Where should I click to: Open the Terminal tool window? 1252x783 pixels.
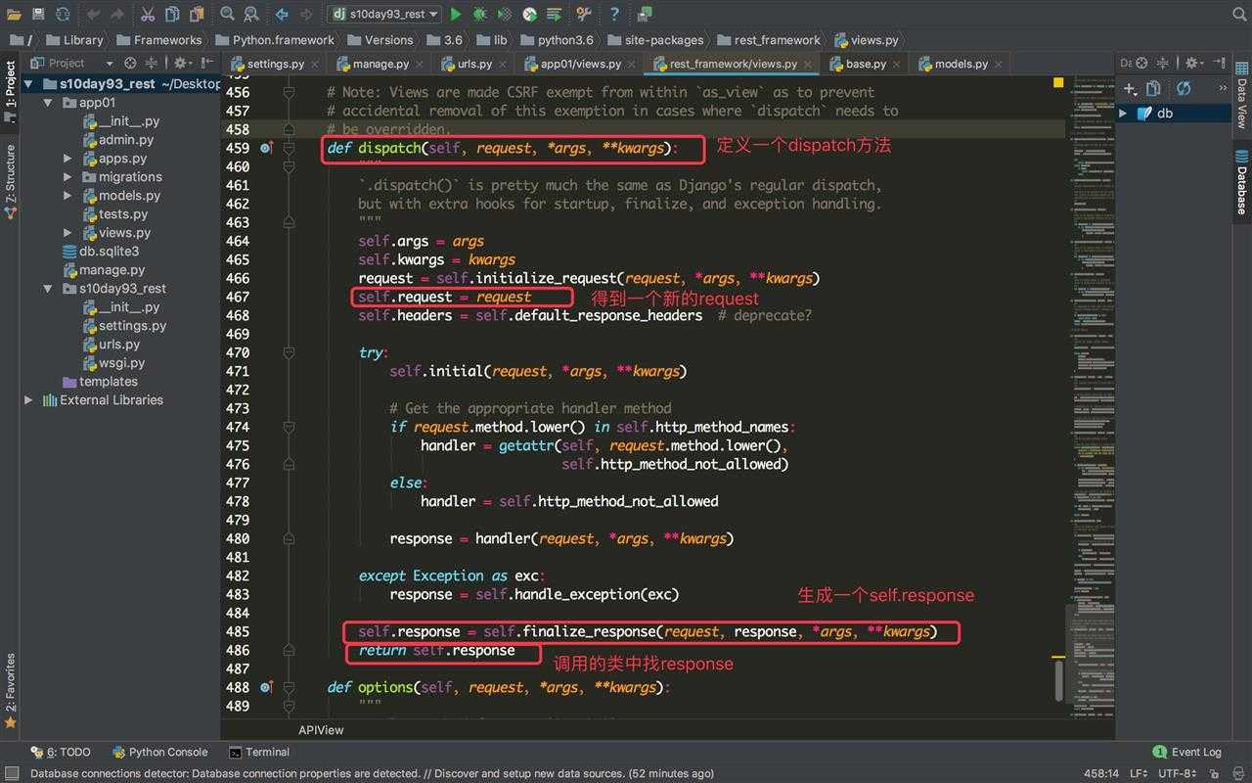[x=259, y=753]
